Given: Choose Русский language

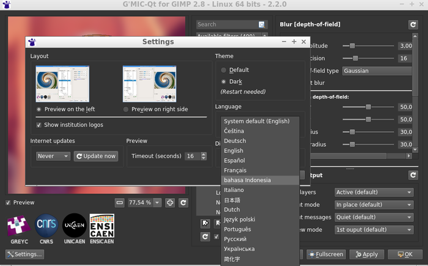Looking at the screenshot, I should (260, 239).
